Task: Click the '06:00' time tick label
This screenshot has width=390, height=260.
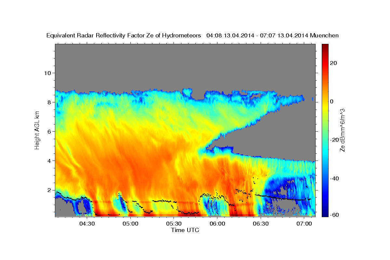Action: tap(217, 224)
